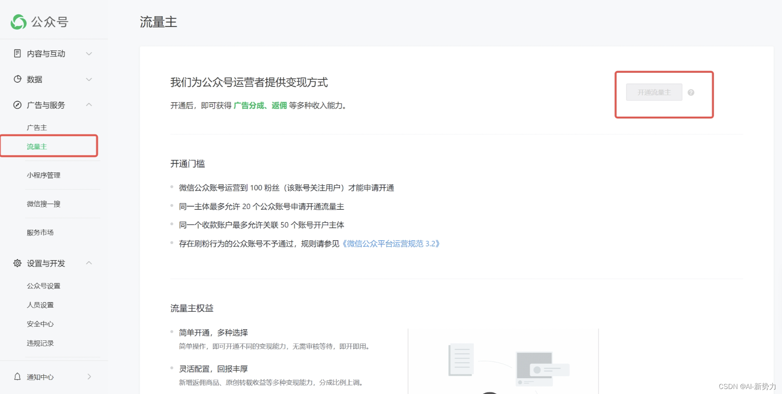Go to 安全中心
The height and width of the screenshot is (394, 782).
click(x=40, y=324)
